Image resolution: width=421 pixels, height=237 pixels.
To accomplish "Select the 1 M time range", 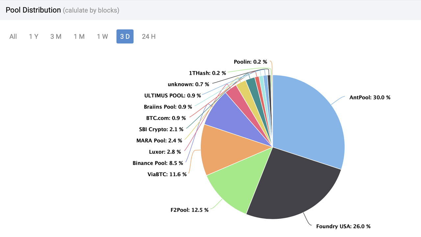I will pos(79,37).
